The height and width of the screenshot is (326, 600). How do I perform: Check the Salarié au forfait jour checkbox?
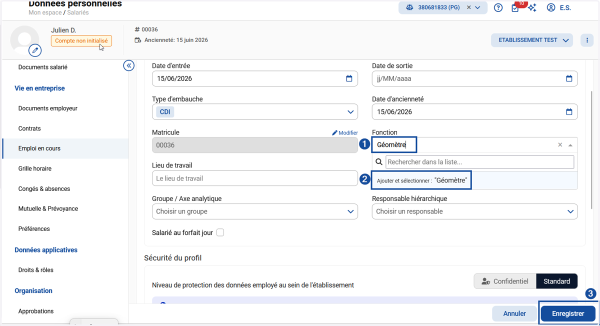coord(220,232)
